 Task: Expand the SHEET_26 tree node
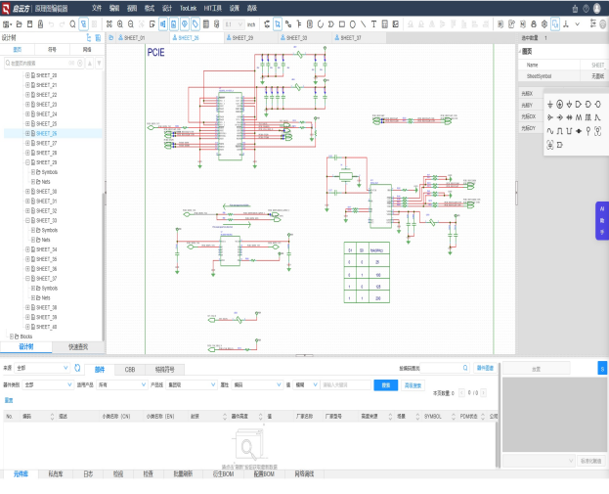pyautogui.click(x=25, y=133)
